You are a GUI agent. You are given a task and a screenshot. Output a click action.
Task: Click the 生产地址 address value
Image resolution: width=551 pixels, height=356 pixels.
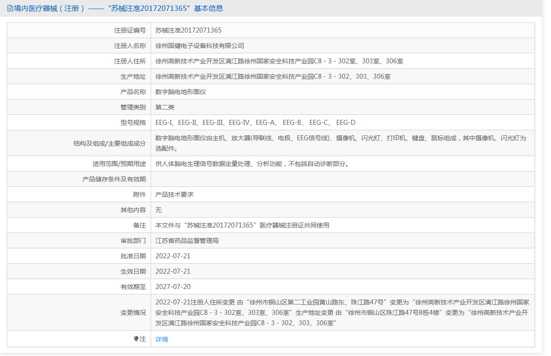[273, 76]
